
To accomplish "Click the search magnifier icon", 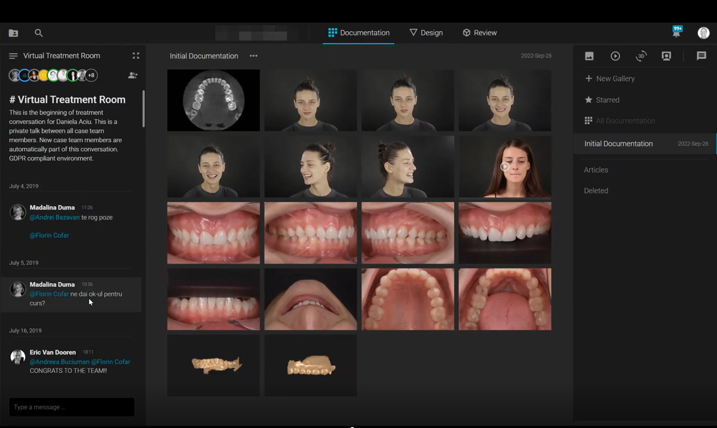I will [39, 33].
